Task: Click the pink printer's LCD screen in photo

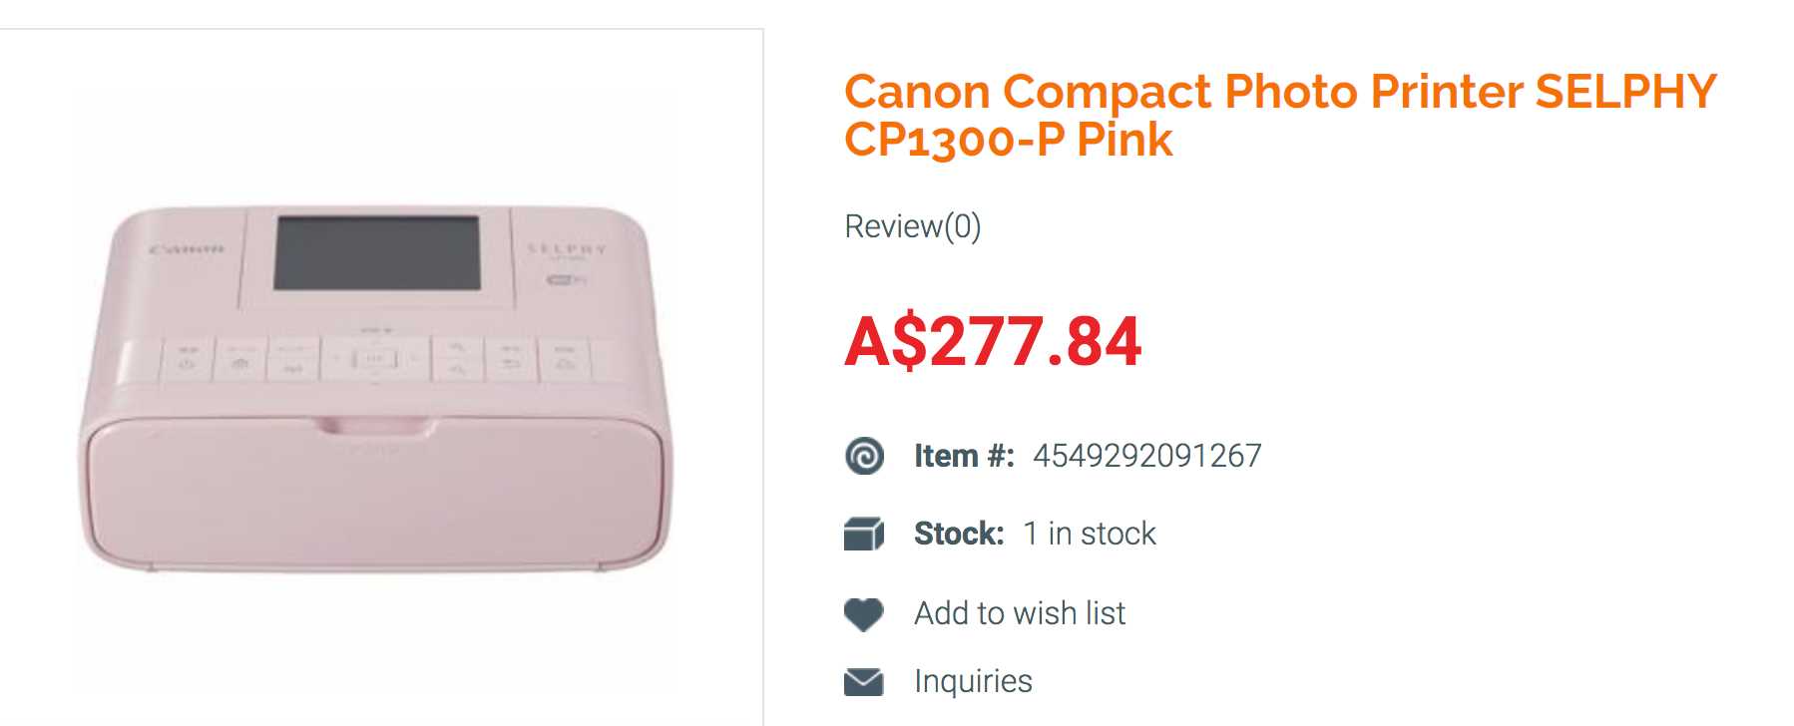Action: [x=377, y=253]
